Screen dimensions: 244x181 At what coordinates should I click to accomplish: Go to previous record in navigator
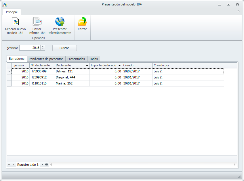14,165
